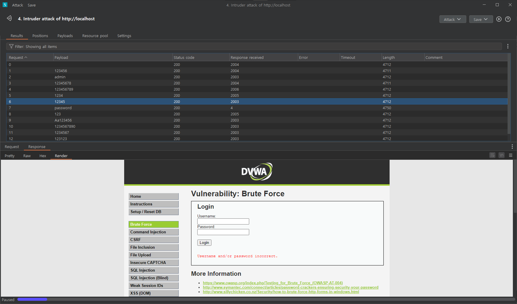Screen dimensions: 517x304
Task: Click the Command Injection sidebar link
Action: click(x=153, y=232)
